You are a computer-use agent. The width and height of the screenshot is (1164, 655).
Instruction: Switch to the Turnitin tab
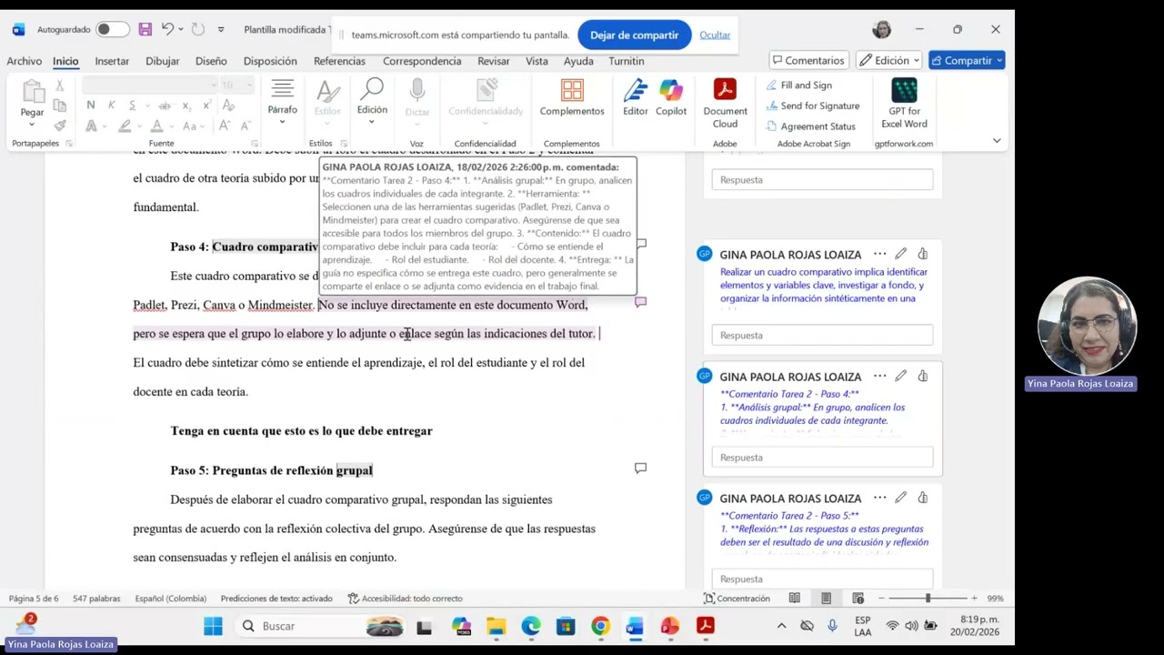627,61
